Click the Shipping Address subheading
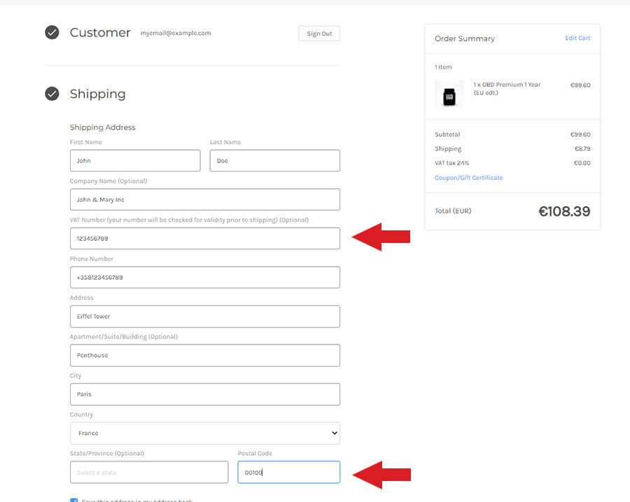 click(102, 127)
